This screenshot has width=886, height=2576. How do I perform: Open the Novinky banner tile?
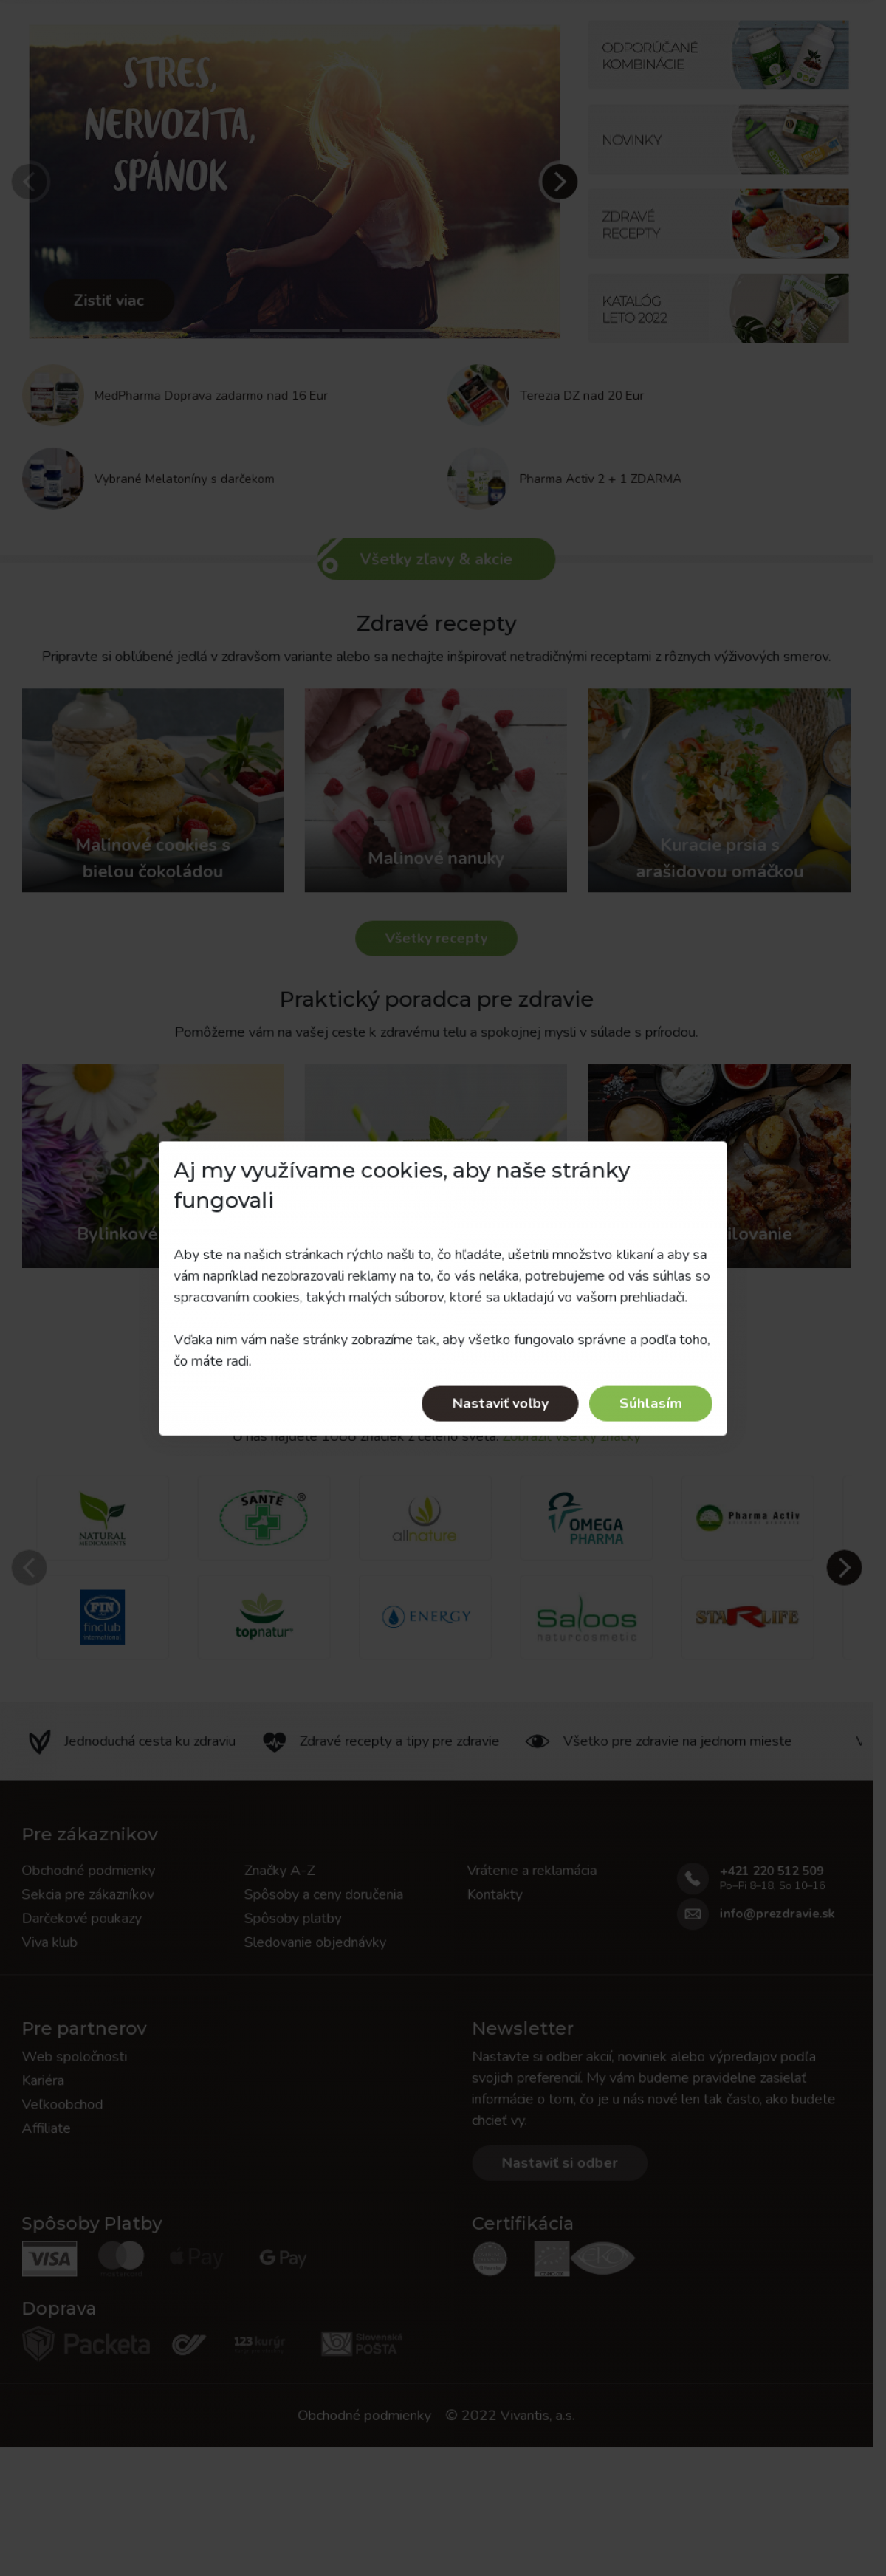(x=718, y=140)
